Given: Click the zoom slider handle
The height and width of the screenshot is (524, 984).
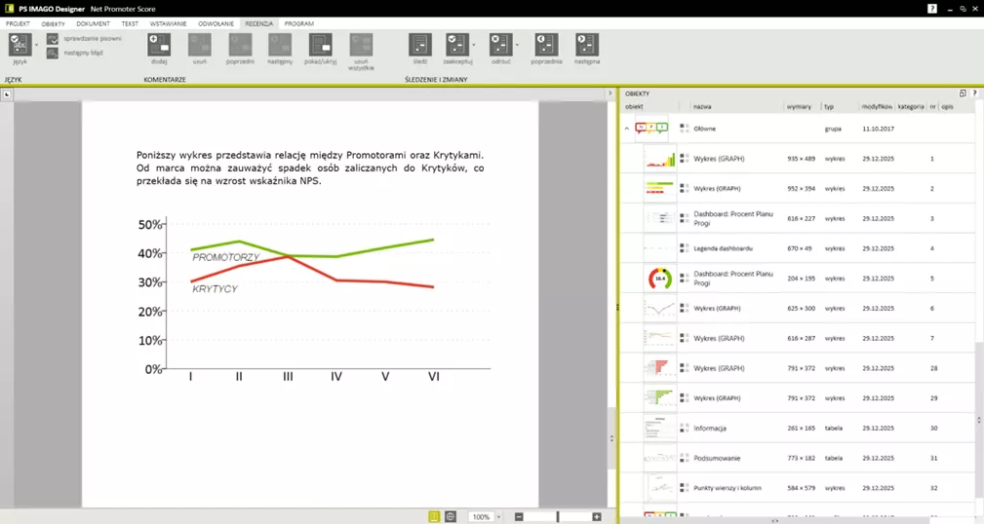Looking at the screenshot, I should coord(558,516).
